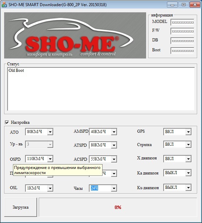This screenshot has width=202, height=223.
Task: Expand the Ka диапазон dropdown
Action: coord(177,173)
